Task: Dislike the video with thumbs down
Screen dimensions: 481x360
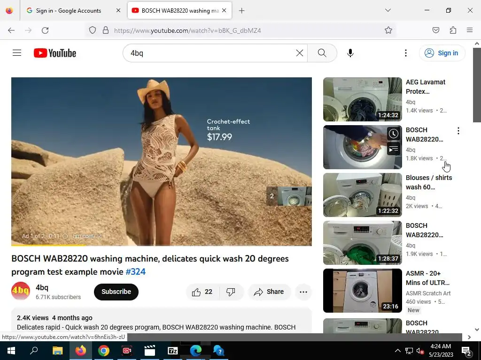Action: tap(231, 292)
